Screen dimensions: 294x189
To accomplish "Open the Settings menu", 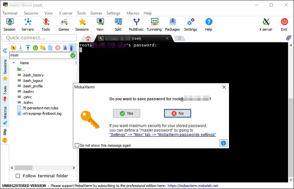I will click(x=113, y=13).
